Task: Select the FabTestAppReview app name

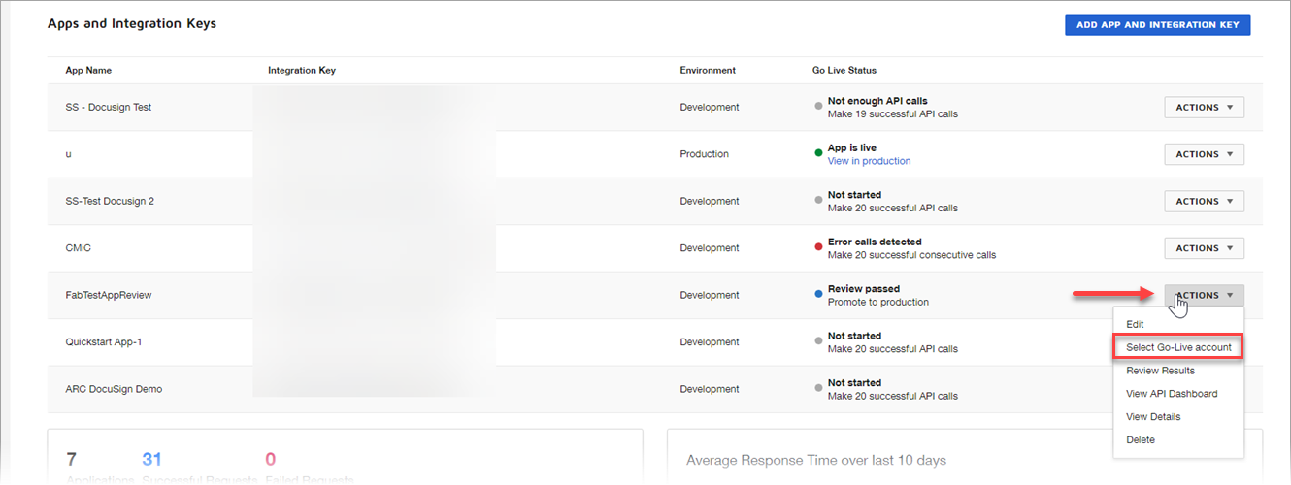Action: (109, 295)
